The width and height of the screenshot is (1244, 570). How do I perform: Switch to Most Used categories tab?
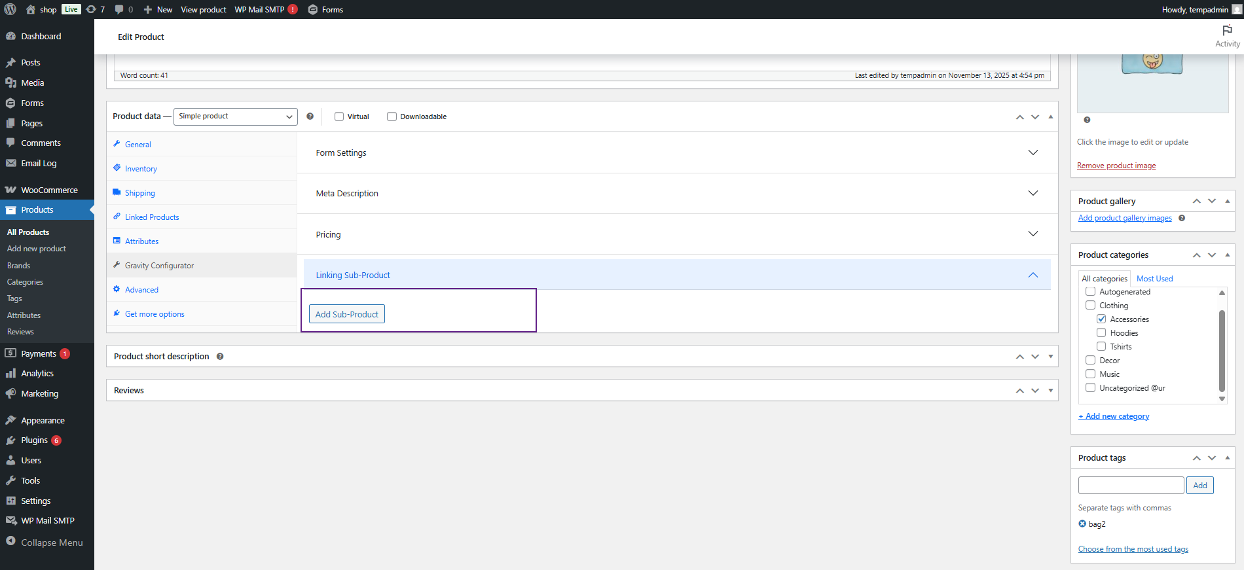click(1154, 279)
